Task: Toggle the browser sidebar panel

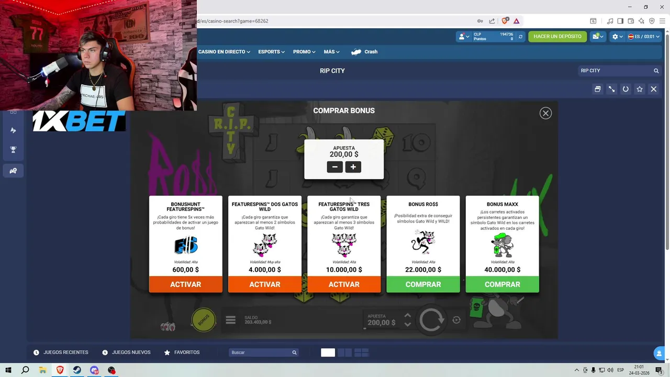Action: point(620,21)
